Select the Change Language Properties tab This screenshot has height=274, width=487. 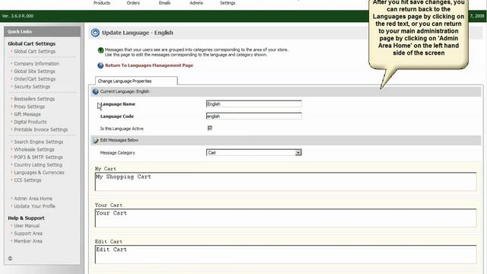(136, 81)
